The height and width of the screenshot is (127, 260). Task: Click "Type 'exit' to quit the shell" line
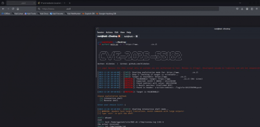coord(115,113)
